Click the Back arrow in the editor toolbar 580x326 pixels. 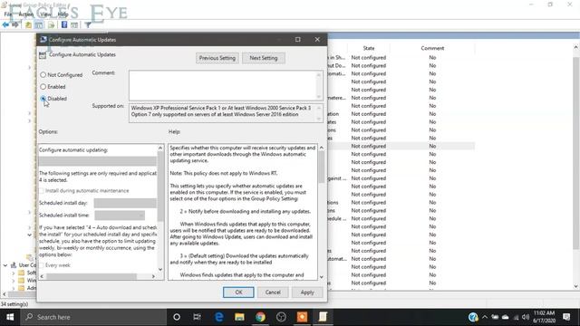pos(5,24)
